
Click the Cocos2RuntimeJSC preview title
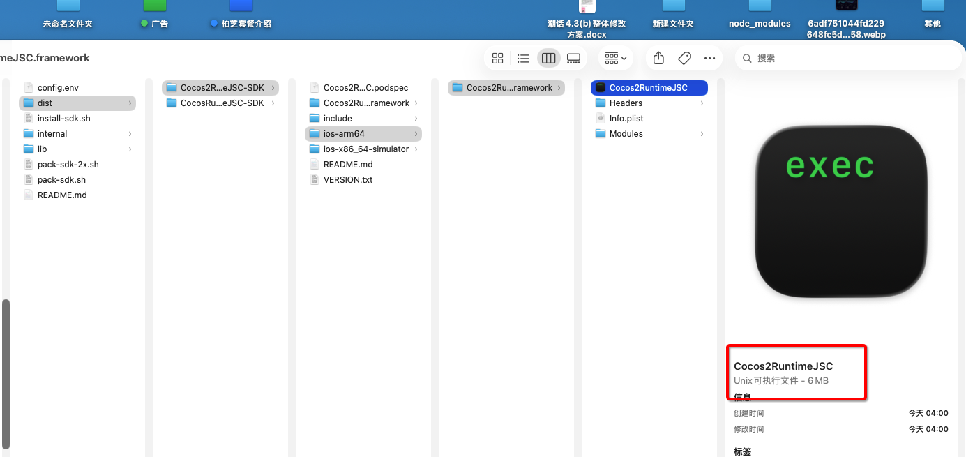783,366
